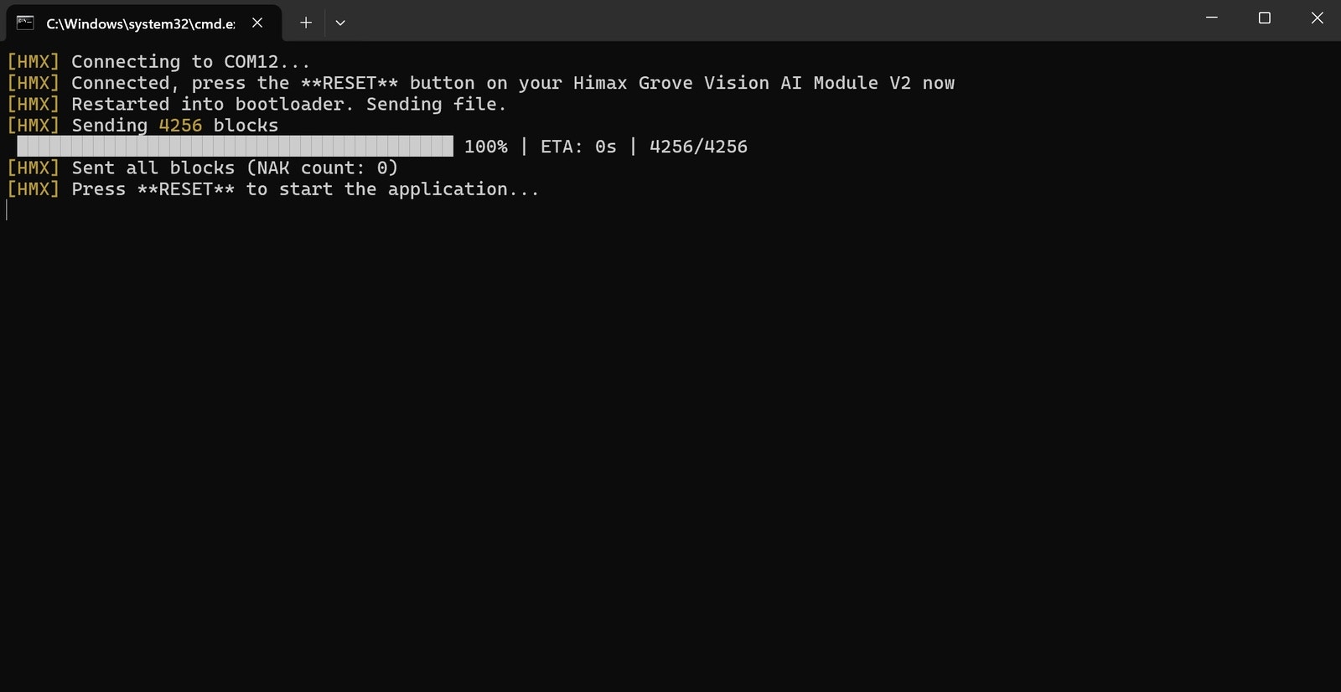Expand the new tab profile dropdown chevron

tap(340, 23)
